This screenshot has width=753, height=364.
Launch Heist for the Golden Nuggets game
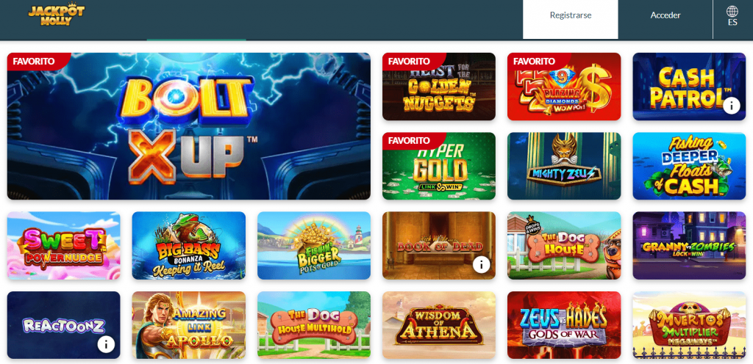(x=439, y=86)
